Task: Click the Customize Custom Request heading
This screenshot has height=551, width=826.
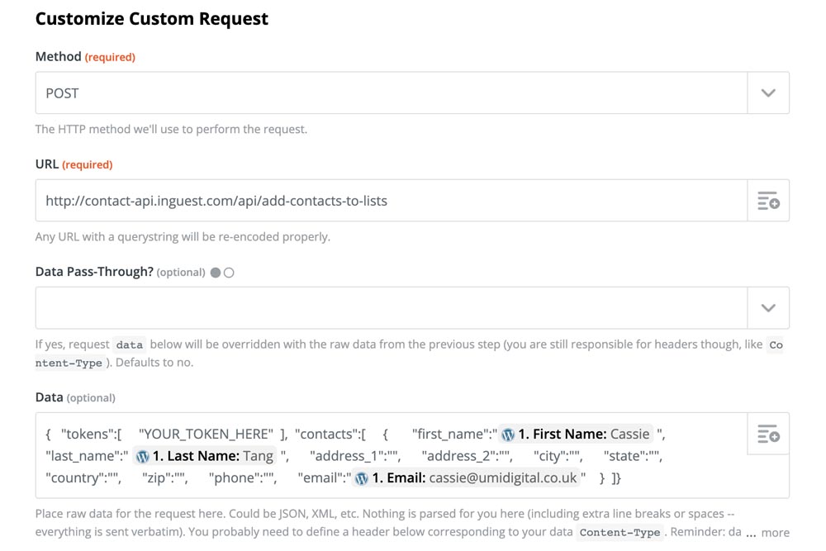Action: point(152,19)
